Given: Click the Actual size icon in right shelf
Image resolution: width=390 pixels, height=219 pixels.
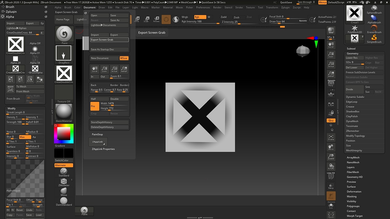Looking at the screenshot, I should click(x=331, y=64).
